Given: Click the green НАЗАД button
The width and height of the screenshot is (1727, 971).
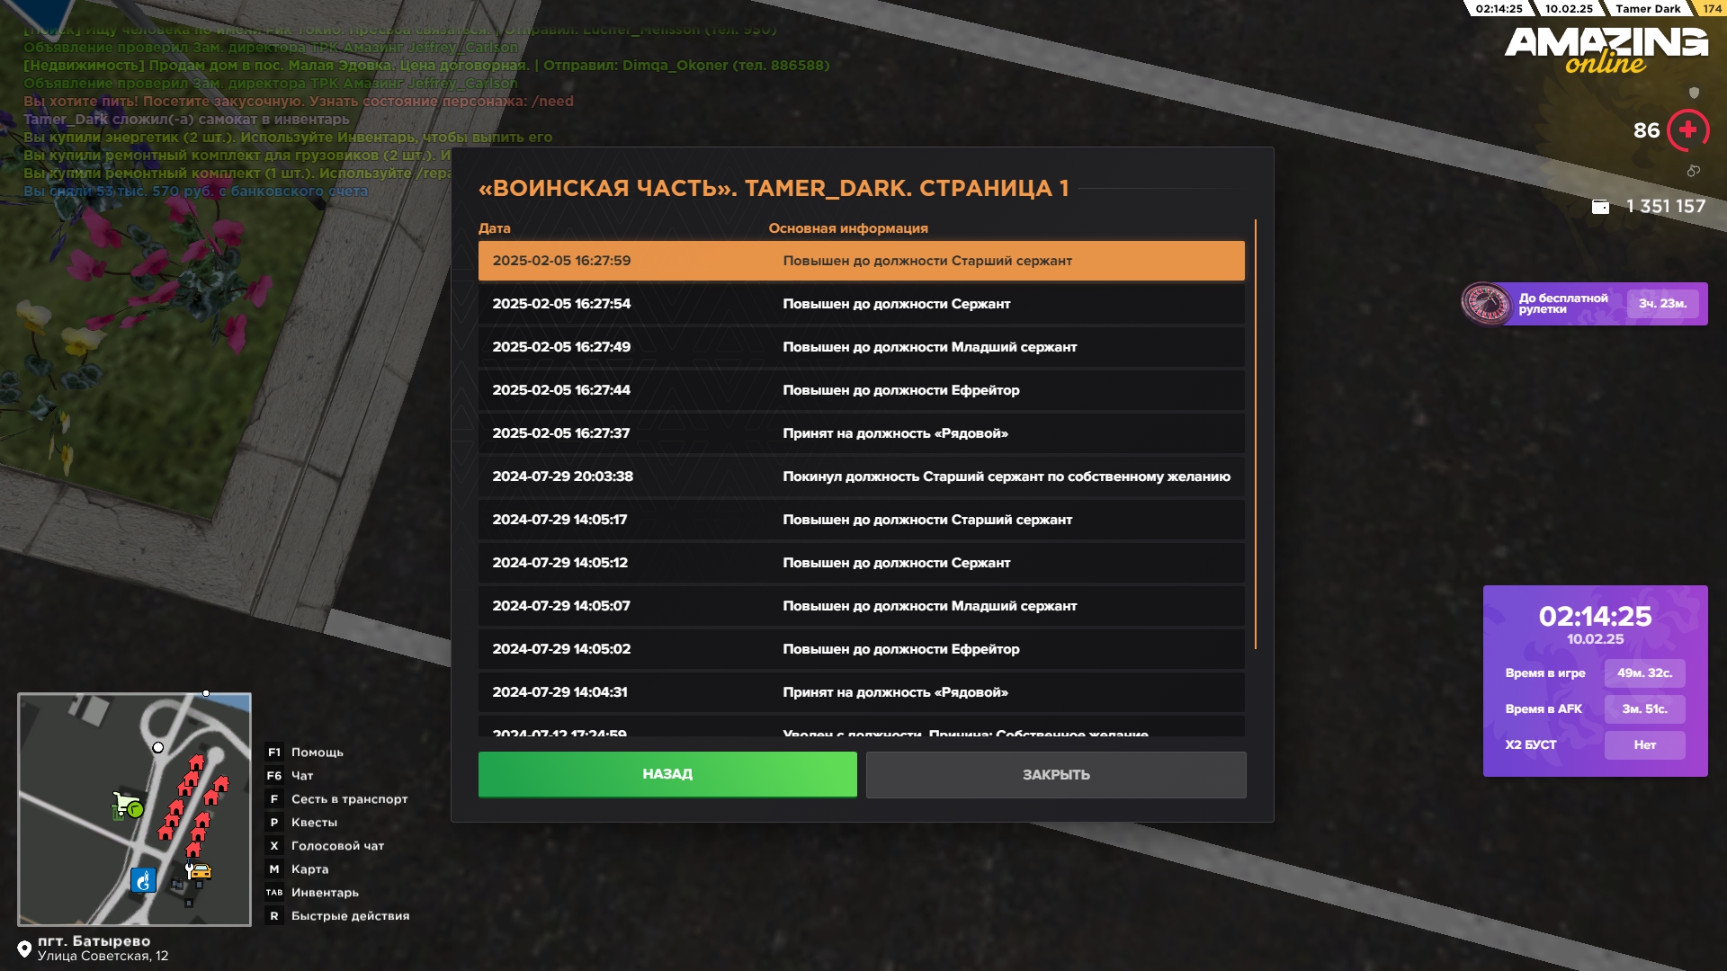Looking at the screenshot, I should [667, 774].
